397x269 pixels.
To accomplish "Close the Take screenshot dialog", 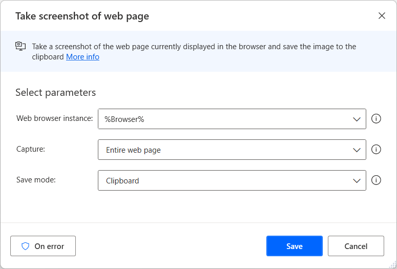I will coord(382,16).
